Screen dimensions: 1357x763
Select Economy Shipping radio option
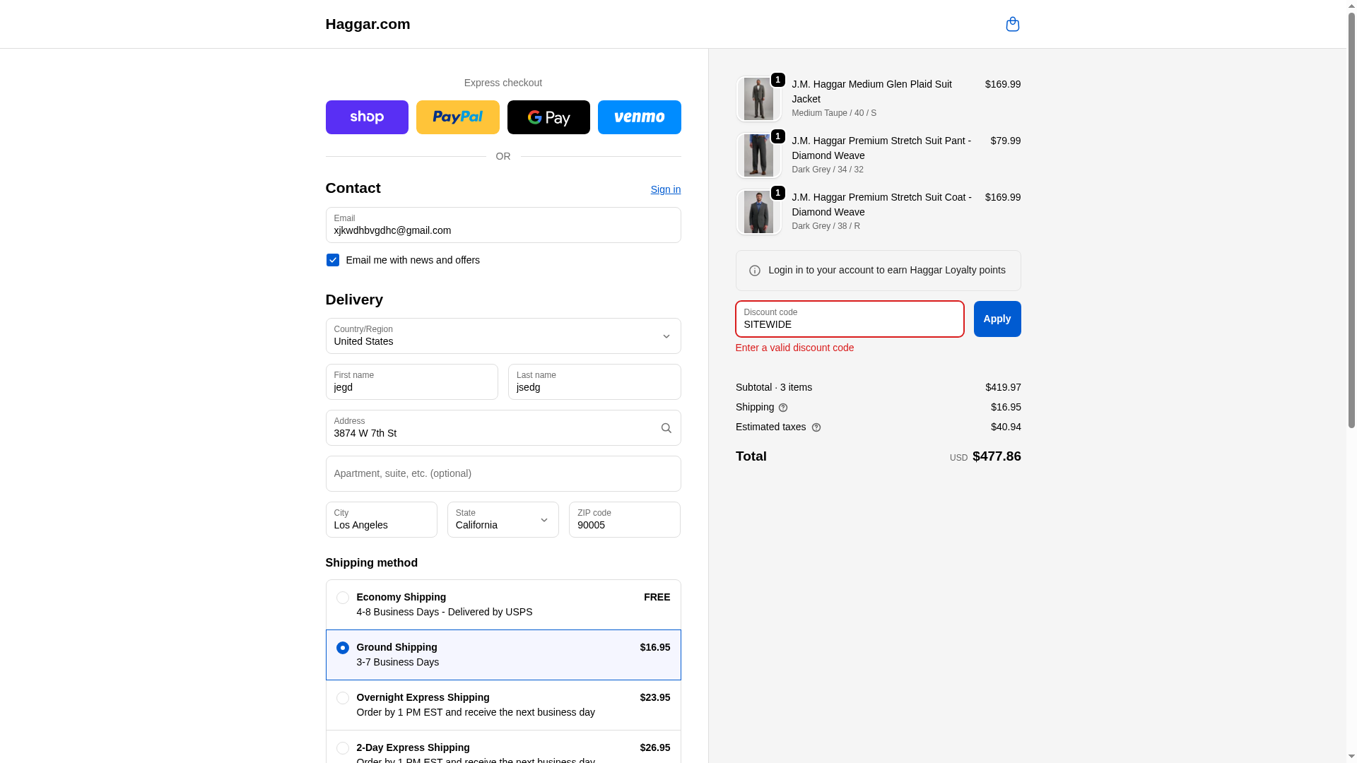[x=342, y=598]
